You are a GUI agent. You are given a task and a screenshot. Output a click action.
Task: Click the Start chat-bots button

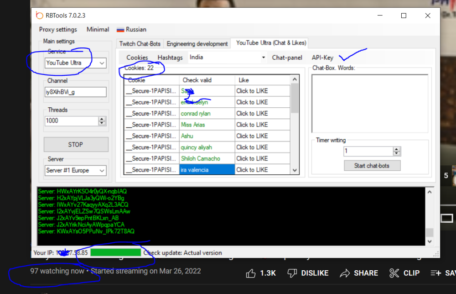pos(372,166)
